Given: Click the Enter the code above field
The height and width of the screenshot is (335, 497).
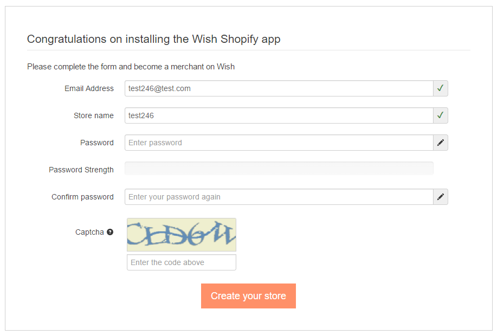Looking at the screenshot, I should (181, 262).
